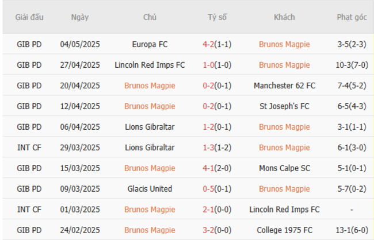Click the Tỷ số column header
The image size is (374, 240).
(217, 17)
